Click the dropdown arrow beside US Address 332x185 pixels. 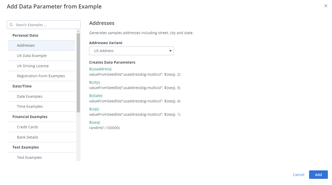coord(170,51)
